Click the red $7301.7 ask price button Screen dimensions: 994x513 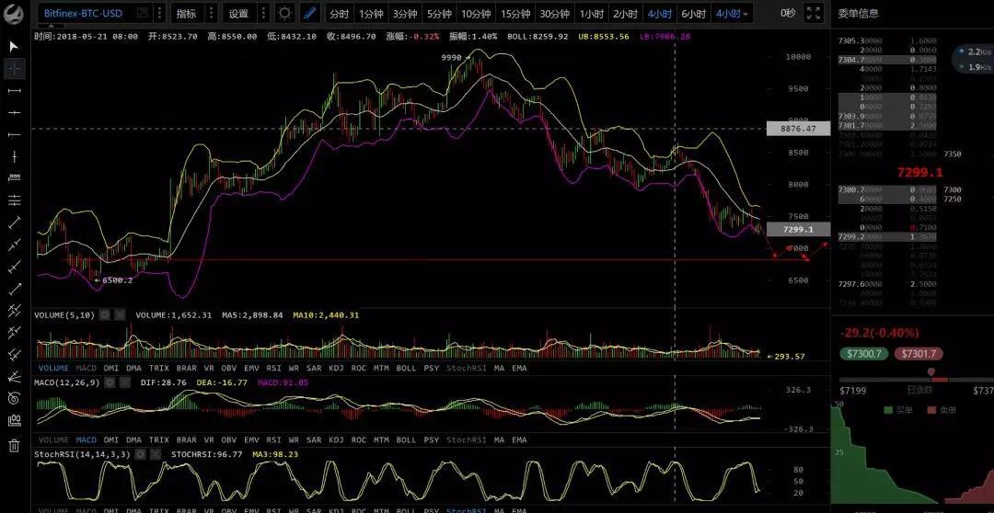click(x=919, y=354)
